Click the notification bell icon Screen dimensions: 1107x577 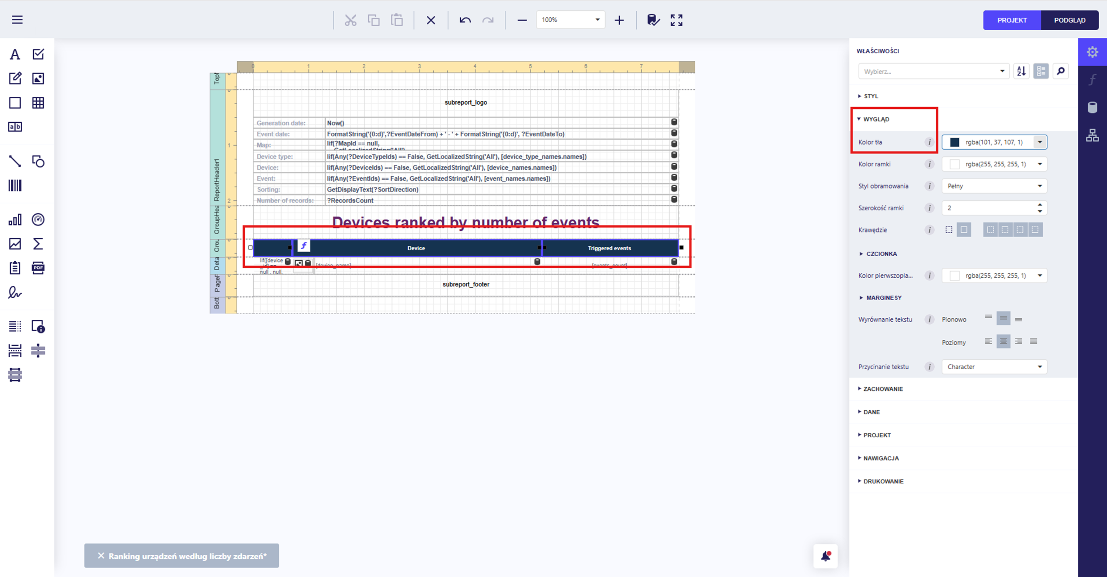point(825,556)
